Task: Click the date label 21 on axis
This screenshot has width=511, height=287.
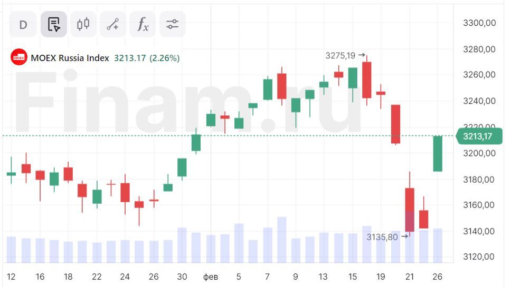Action: (x=409, y=276)
